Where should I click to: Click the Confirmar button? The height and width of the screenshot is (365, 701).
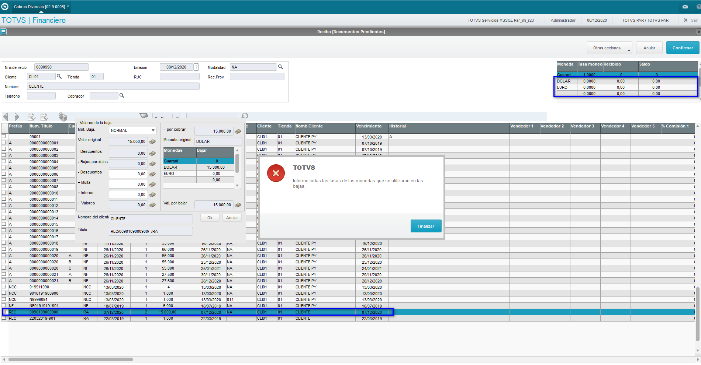pos(683,48)
